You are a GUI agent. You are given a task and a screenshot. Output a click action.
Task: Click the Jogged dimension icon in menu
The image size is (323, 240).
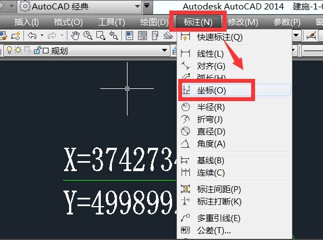click(x=185, y=119)
